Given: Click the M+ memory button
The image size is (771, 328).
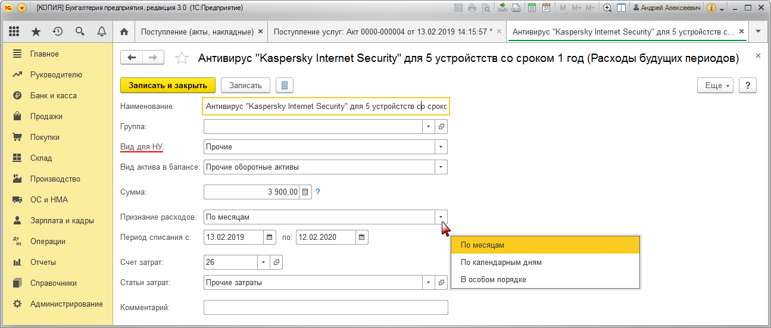Looking at the screenshot, I should [576, 8].
